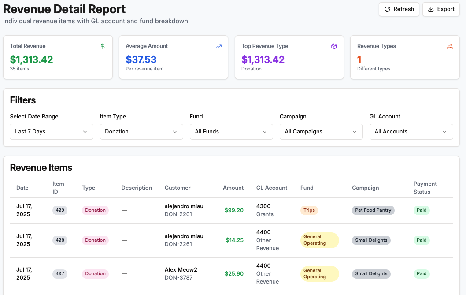Export the revenue report
Viewport: 466px width, 295px height.
click(441, 9)
